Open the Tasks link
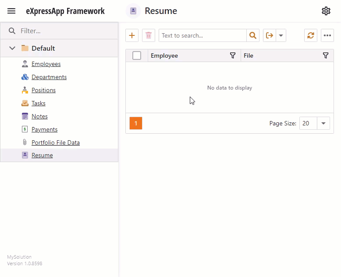 pos(39,103)
